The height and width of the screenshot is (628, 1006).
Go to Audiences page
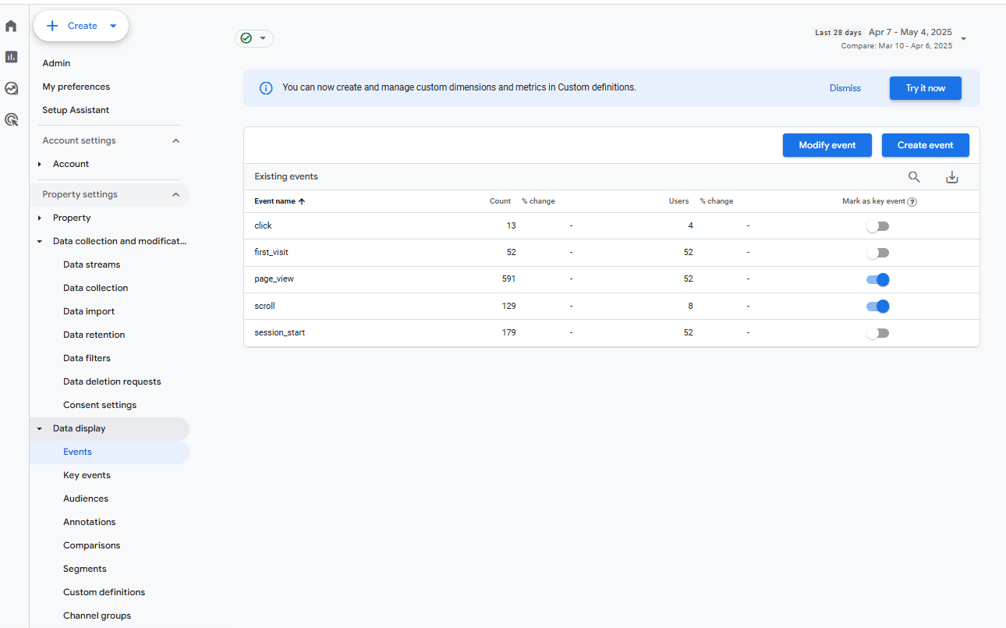click(86, 498)
